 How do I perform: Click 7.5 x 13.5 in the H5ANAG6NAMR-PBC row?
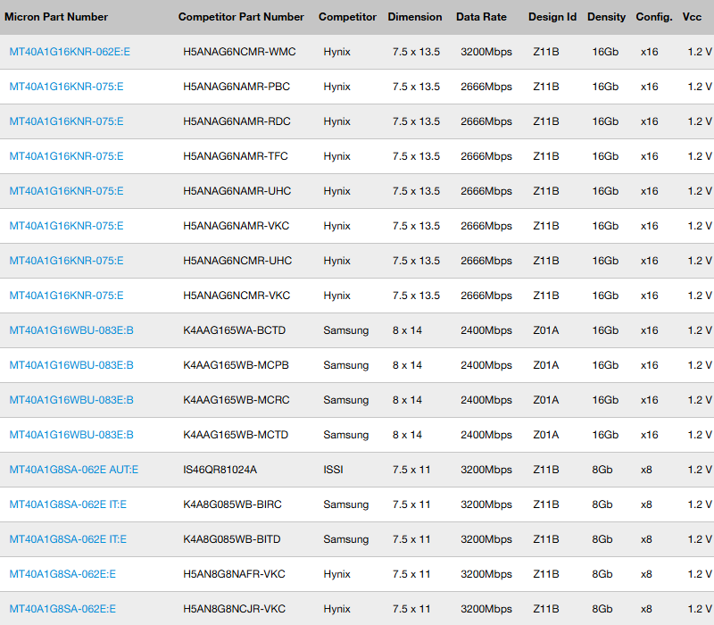[416, 87]
